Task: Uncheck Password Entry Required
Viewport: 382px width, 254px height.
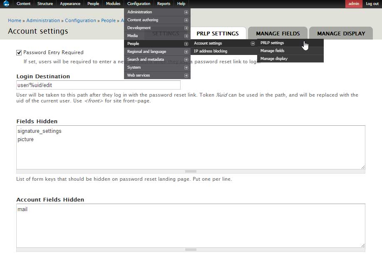Action: tap(18, 52)
